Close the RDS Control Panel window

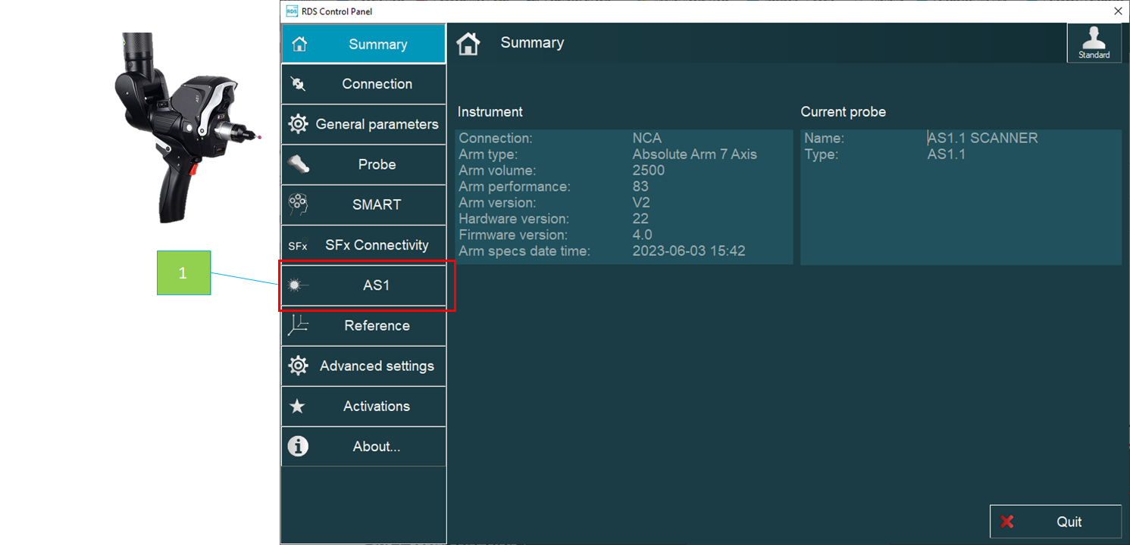pos(1118,11)
